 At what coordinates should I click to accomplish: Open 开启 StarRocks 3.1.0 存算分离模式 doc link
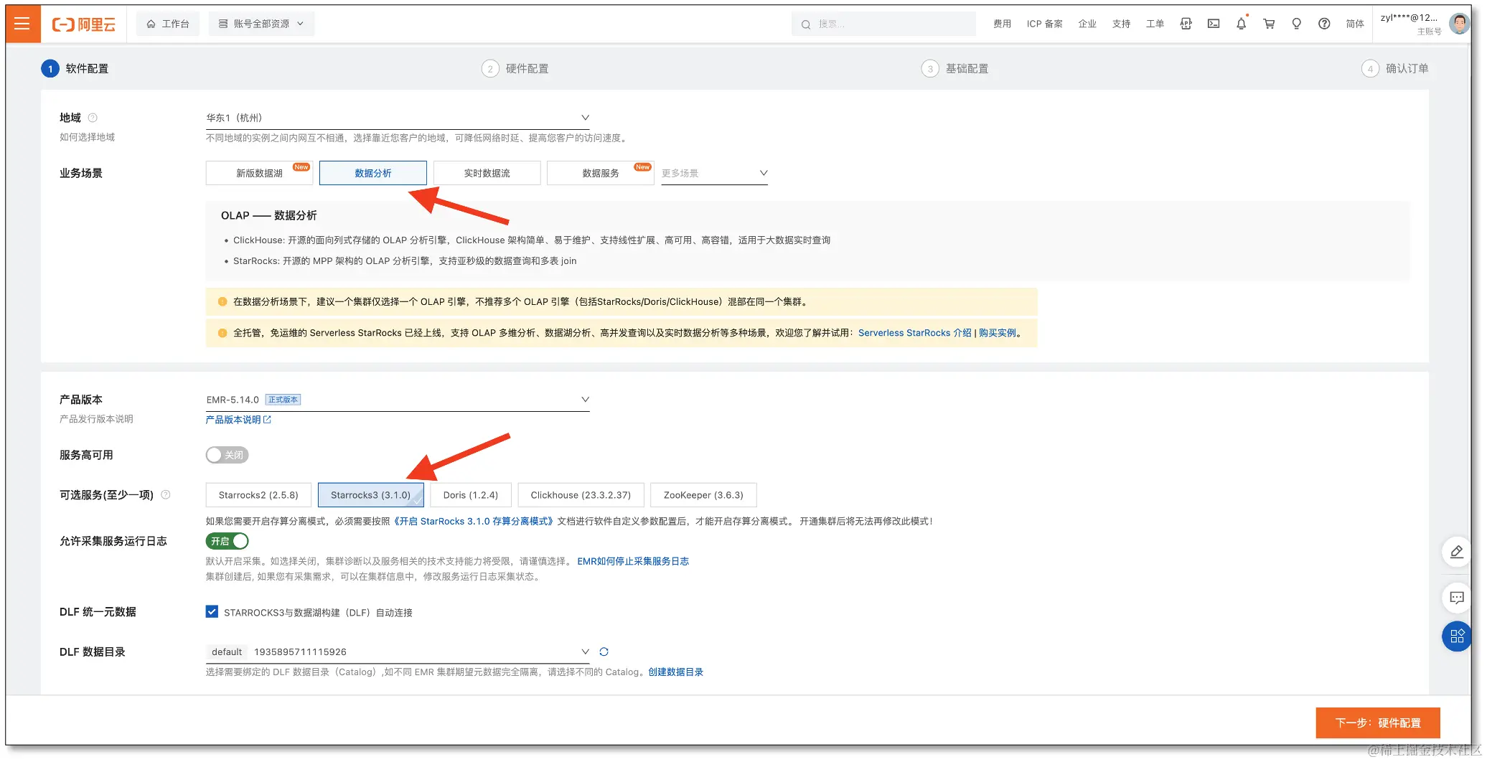pyautogui.click(x=474, y=522)
